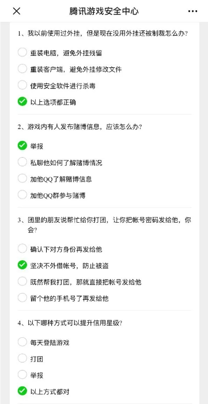Open the three-dot more options menu
Image resolution: width=208 pixels, height=404 pixels.
click(x=193, y=12)
